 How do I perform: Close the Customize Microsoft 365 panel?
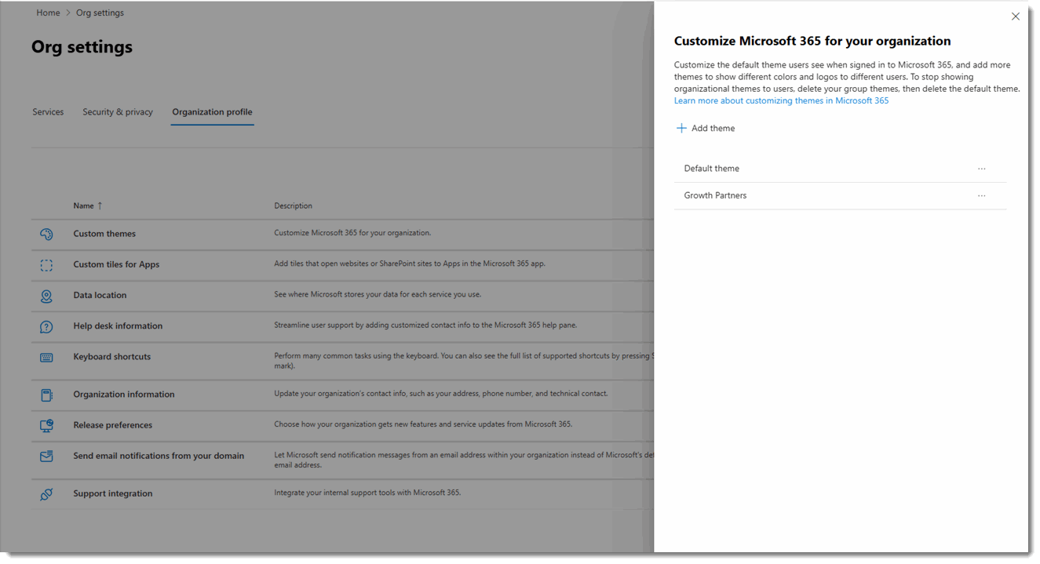(x=1015, y=16)
